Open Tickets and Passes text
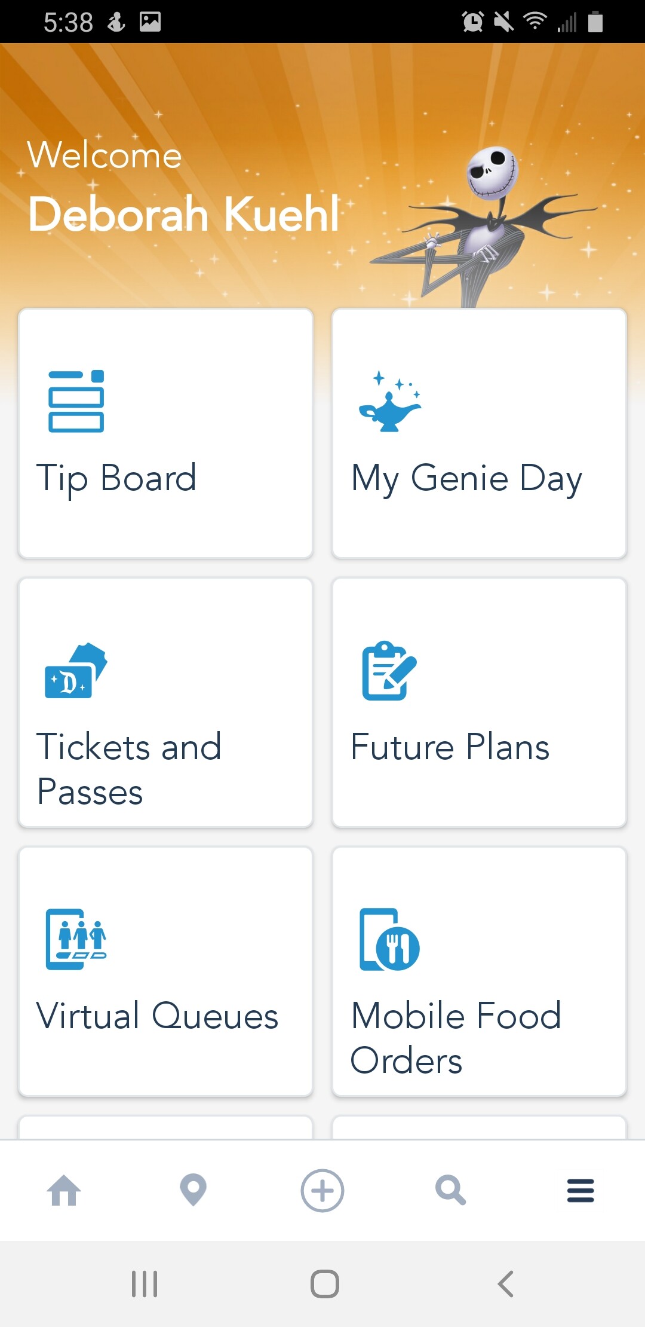Viewport: 645px width, 1327px height. tap(128, 769)
